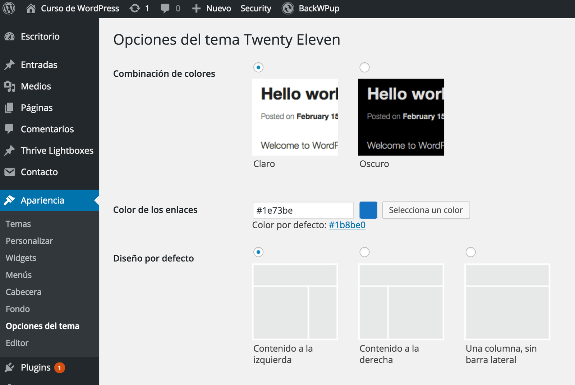575x385 pixels.
Task: Click the home icon beside Curso de WordPress
Action: tap(31, 8)
